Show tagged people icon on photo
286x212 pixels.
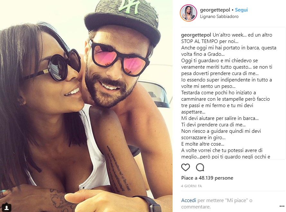point(6,207)
